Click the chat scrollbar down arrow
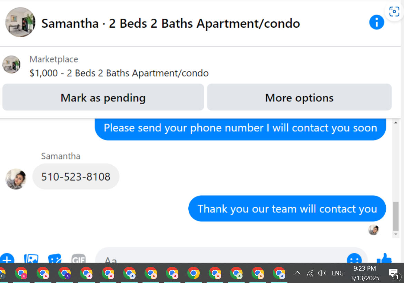Viewport: 404px width, 283px height. pos(396,234)
